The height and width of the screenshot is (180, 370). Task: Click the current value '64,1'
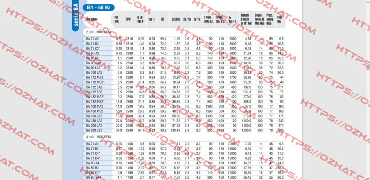pyautogui.click(x=141, y=130)
